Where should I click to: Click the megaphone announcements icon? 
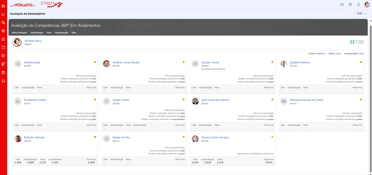pyautogui.click(x=342, y=5)
